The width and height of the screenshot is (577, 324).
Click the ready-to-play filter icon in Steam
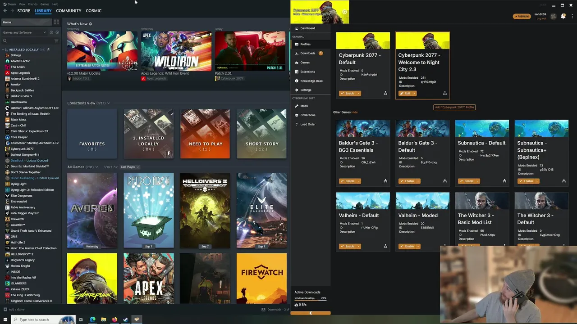57,32
